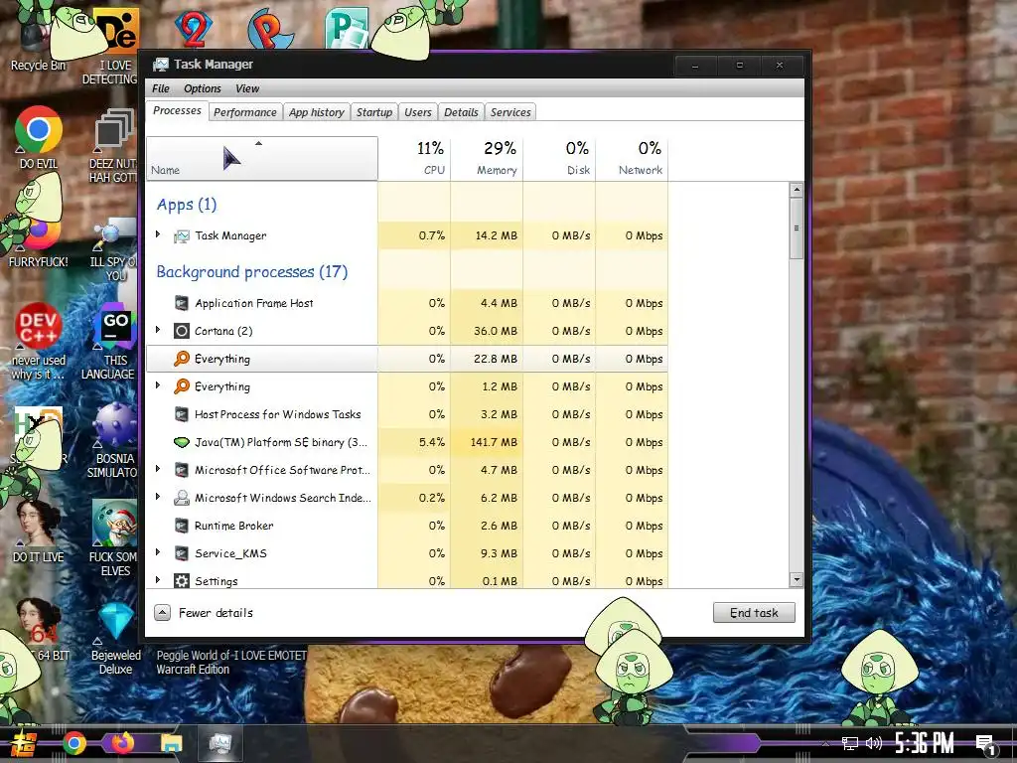The width and height of the screenshot is (1017, 763).
Task: Click the Microsoft Office Software Protection icon
Action: pyautogui.click(x=182, y=470)
